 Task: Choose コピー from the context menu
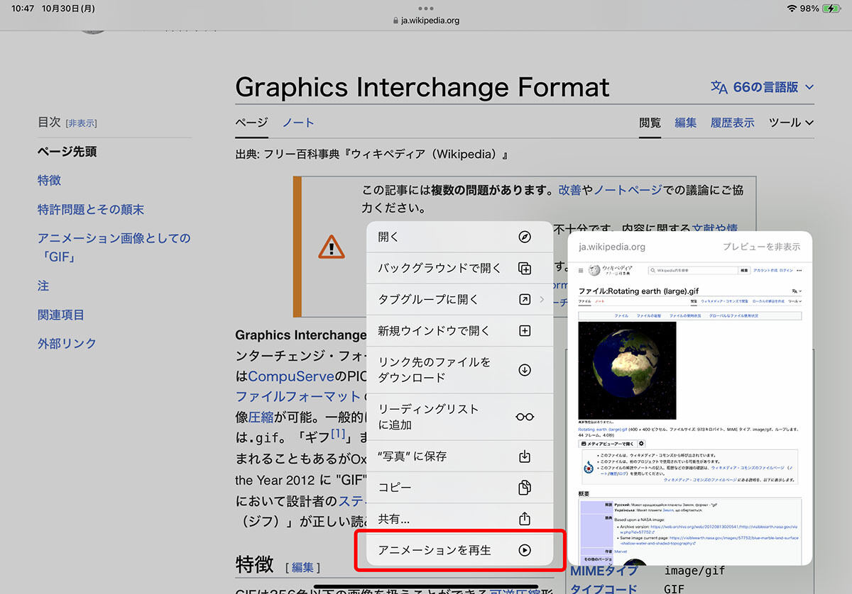tap(459, 488)
